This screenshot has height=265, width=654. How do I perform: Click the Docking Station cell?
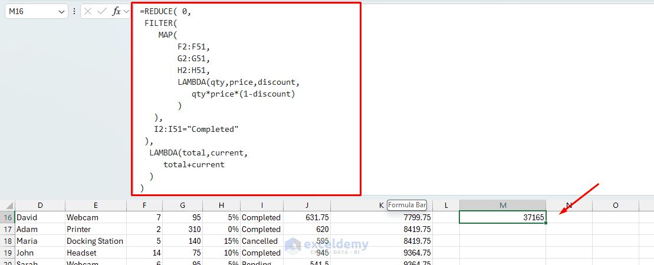(96, 241)
